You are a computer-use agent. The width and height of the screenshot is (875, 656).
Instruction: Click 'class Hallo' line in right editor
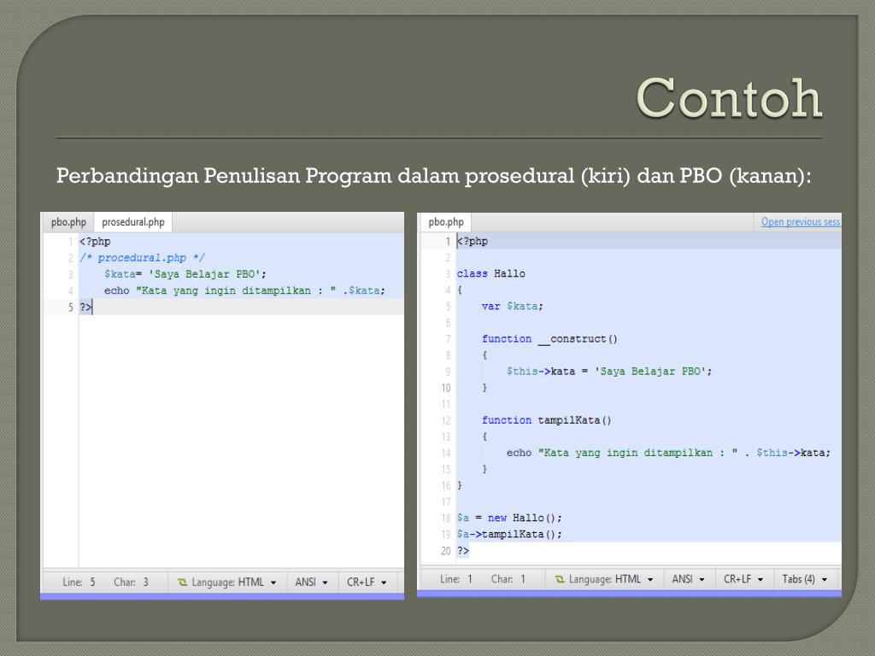(x=491, y=273)
